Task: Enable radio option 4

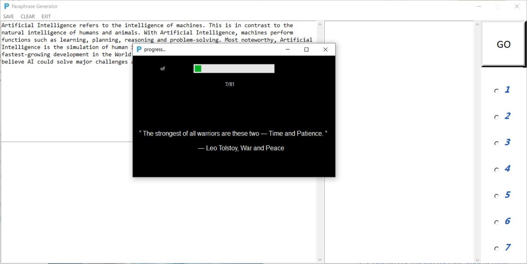Action: point(497,170)
